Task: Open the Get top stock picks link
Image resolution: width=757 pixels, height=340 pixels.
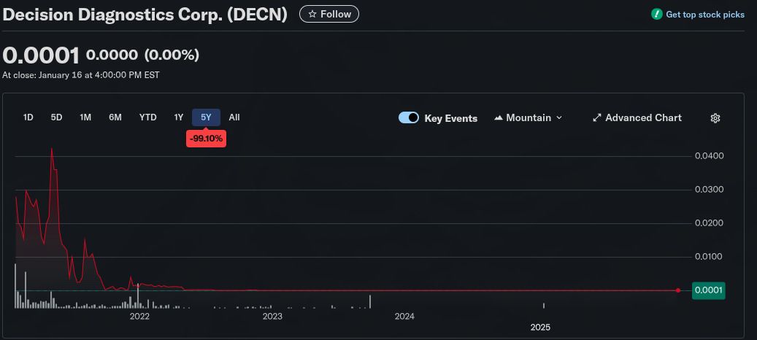Action: tap(704, 15)
